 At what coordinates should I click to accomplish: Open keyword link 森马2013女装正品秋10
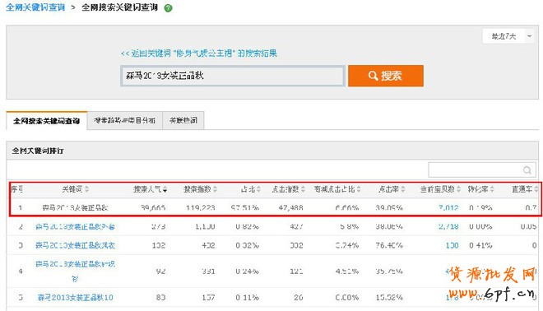pyautogui.click(x=75, y=298)
